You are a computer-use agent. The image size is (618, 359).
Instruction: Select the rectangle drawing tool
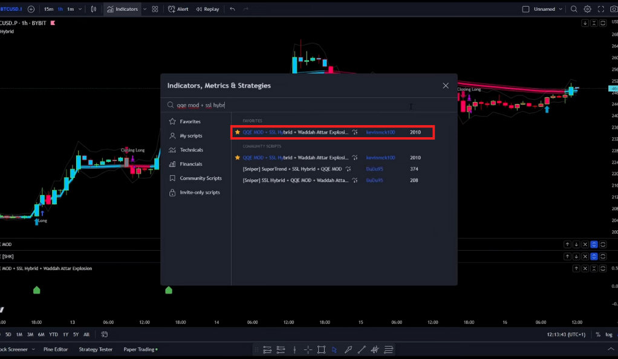[x=321, y=349]
